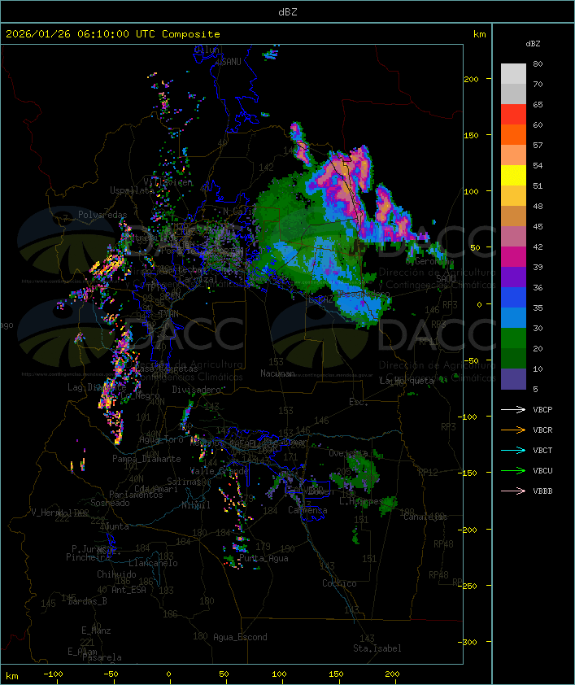Screen dimensions: 575x685
Task: Click the 20 dBZ green swatch
Action: coord(513,358)
